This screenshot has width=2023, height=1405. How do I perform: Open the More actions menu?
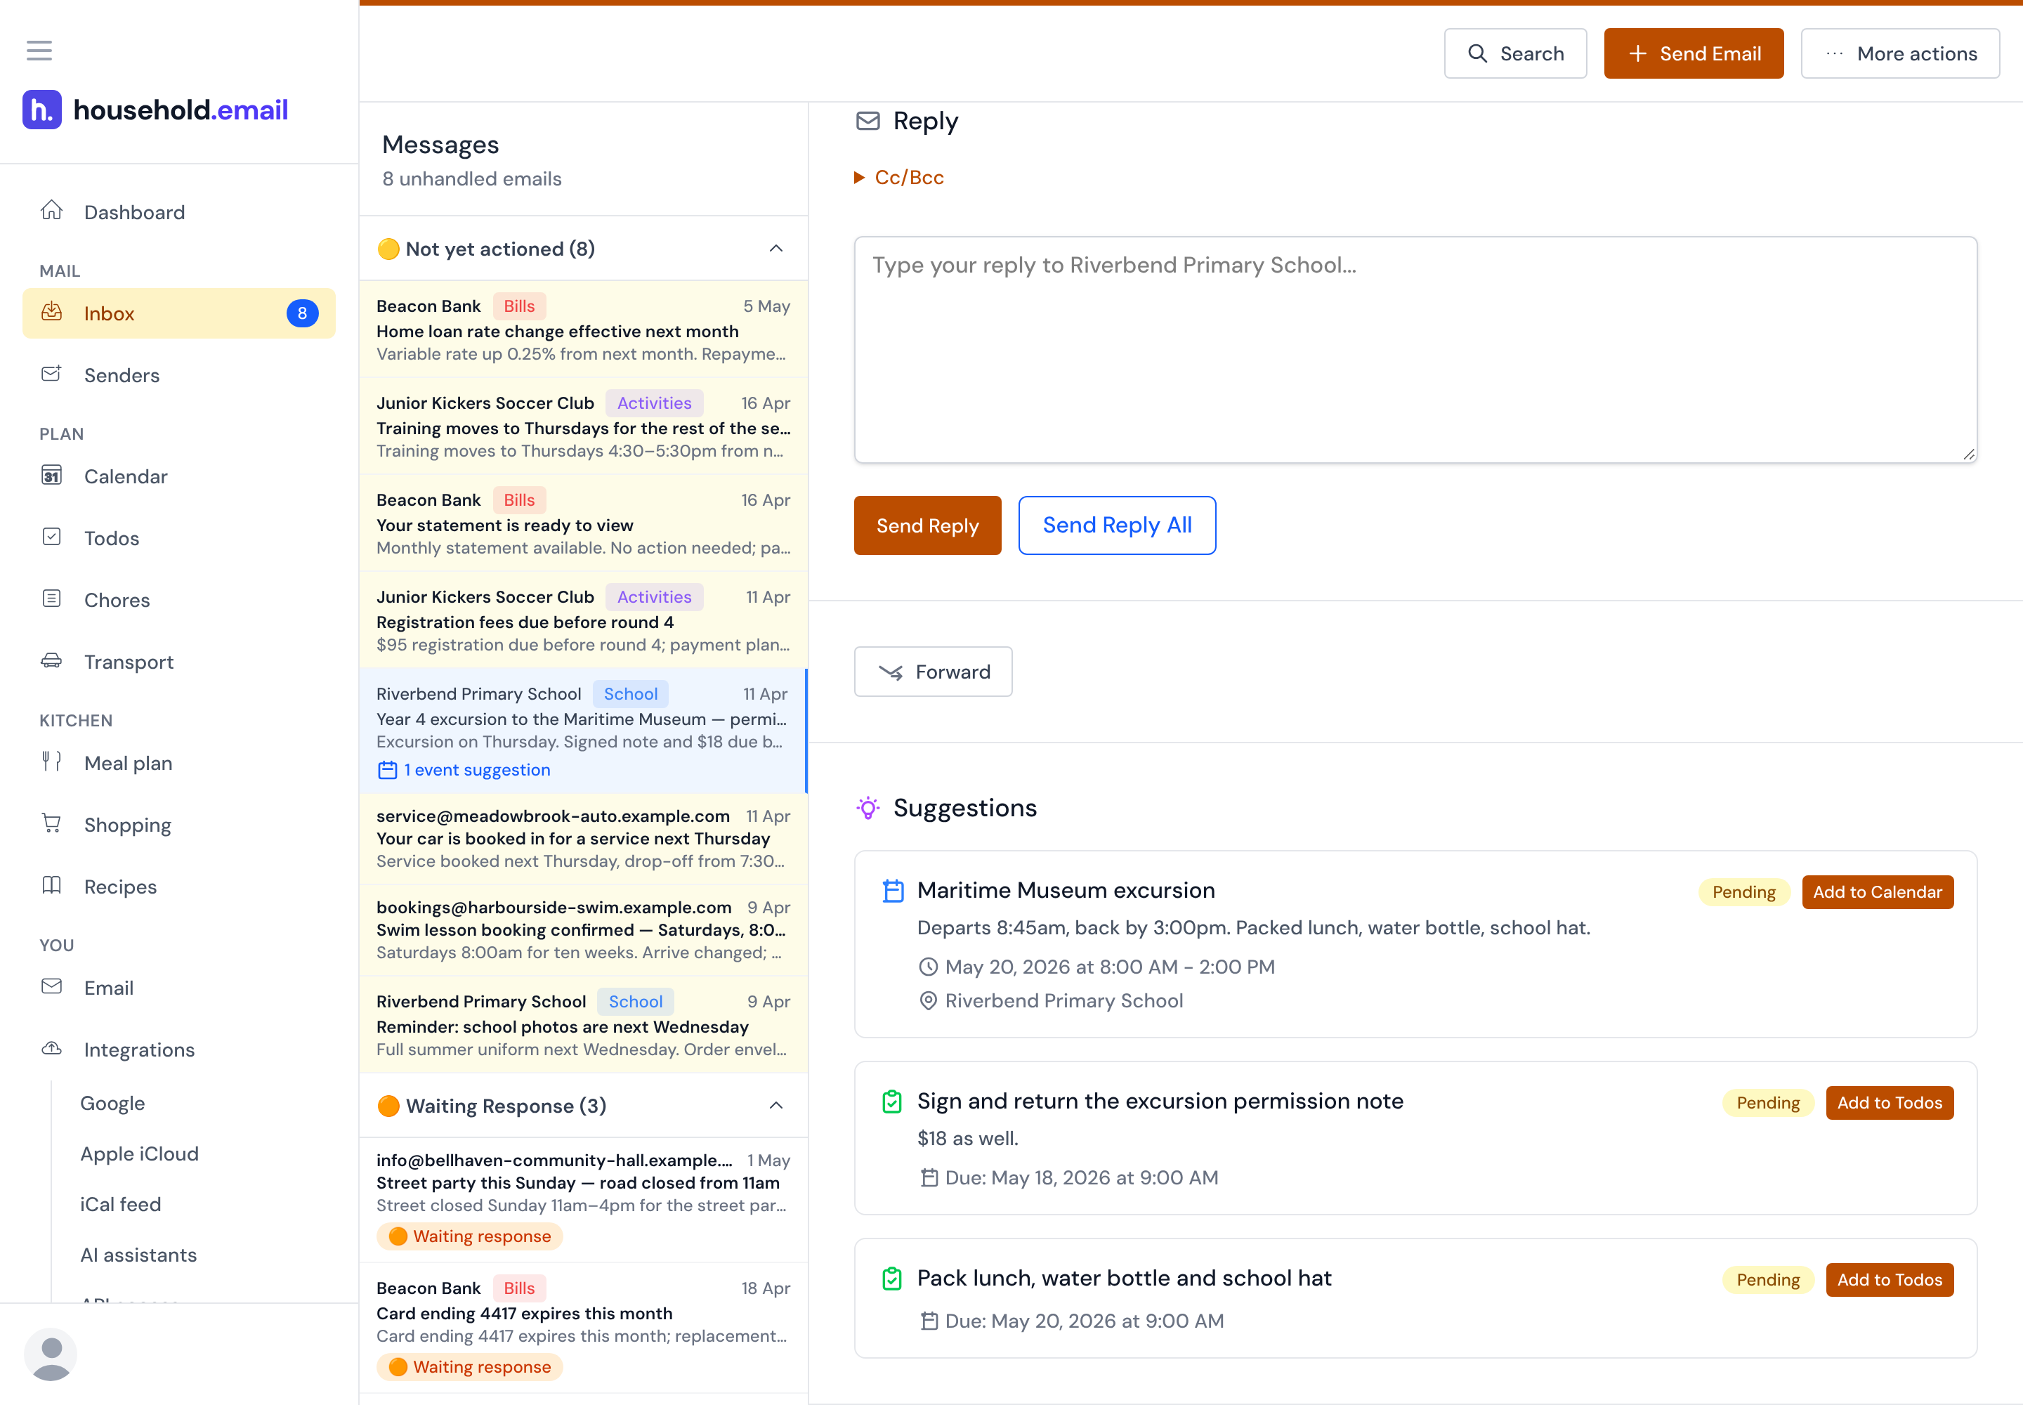point(1900,53)
